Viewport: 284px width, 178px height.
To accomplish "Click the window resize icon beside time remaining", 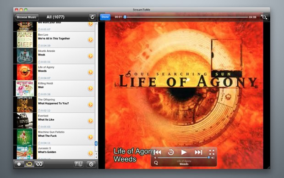I will [264, 17].
